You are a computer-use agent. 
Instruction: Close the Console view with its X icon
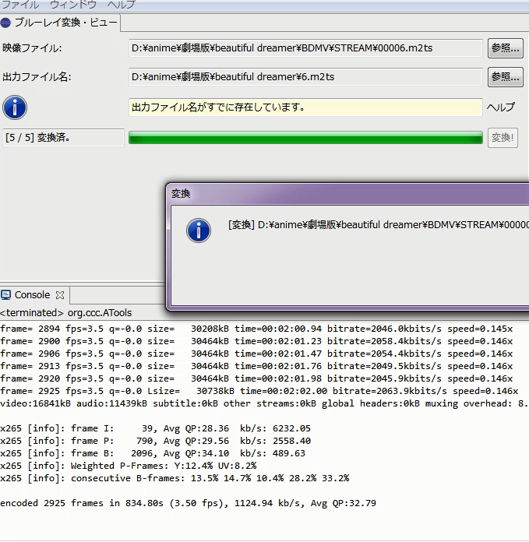(x=60, y=295)
